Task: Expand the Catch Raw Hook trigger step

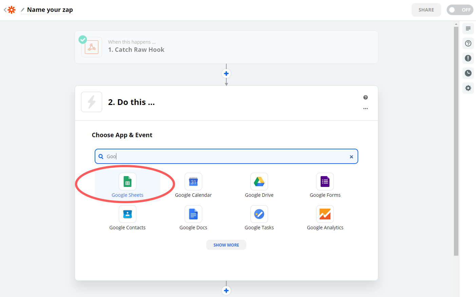Action: 226,46
